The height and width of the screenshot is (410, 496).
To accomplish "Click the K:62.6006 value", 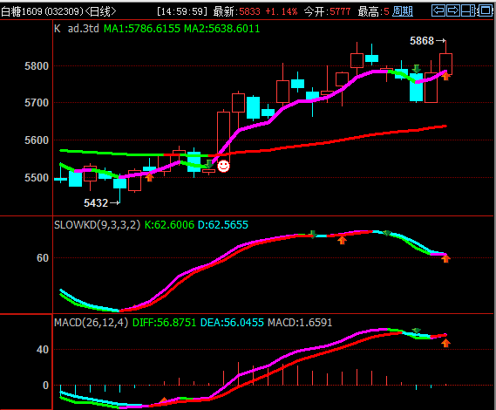I will (x=169, y=225).
